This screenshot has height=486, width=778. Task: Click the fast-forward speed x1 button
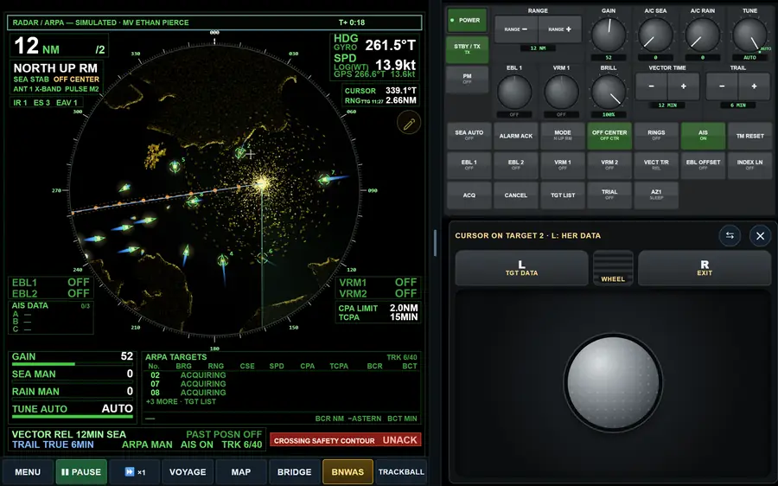pos(135,471)
